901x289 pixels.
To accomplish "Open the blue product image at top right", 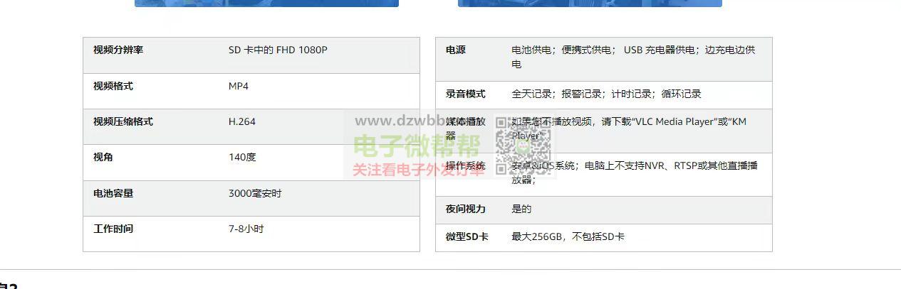I will click(x=590, y=3).
